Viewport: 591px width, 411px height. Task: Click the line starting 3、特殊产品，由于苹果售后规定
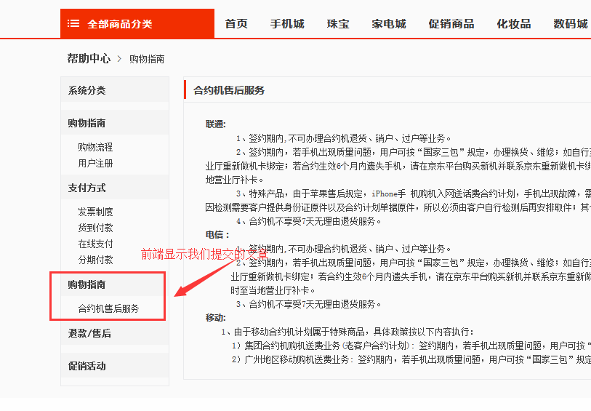coord(413,193)
